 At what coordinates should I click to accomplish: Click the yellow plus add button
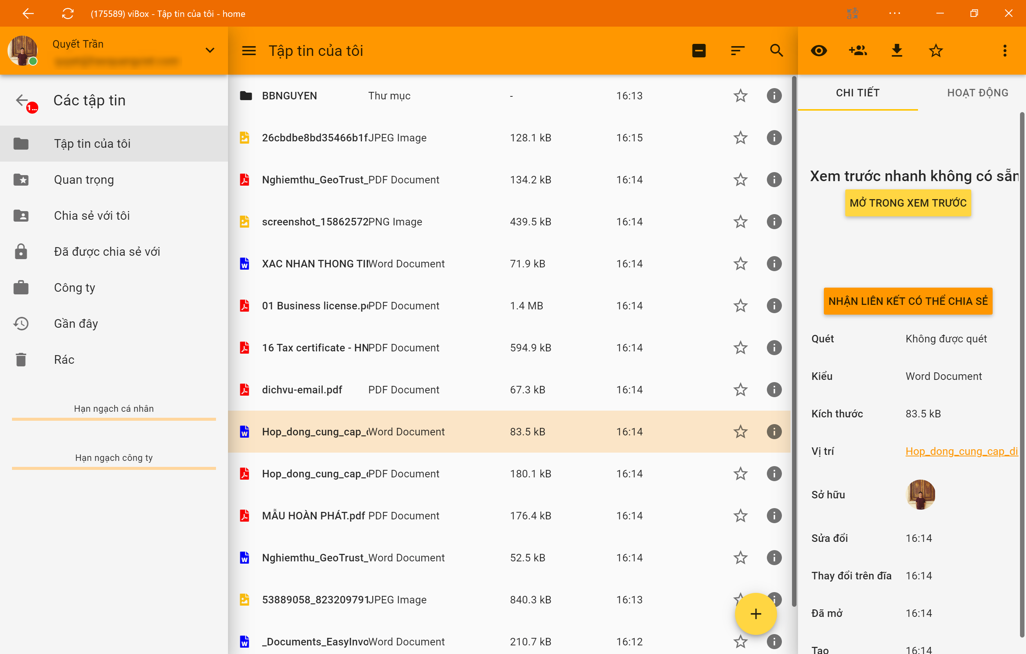click(756, 613)
